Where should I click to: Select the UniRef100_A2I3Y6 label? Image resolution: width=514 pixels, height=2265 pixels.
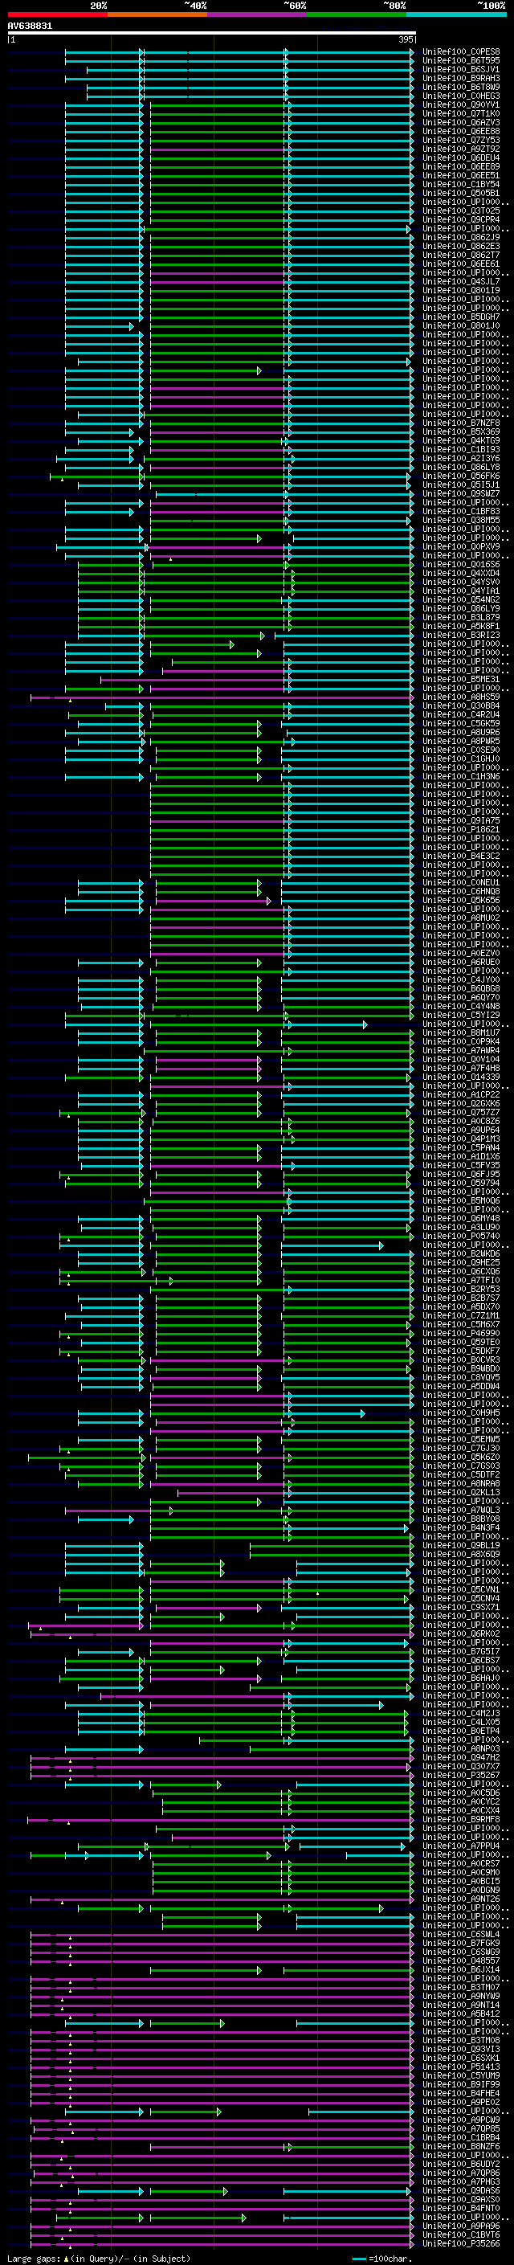pos(461,458)
